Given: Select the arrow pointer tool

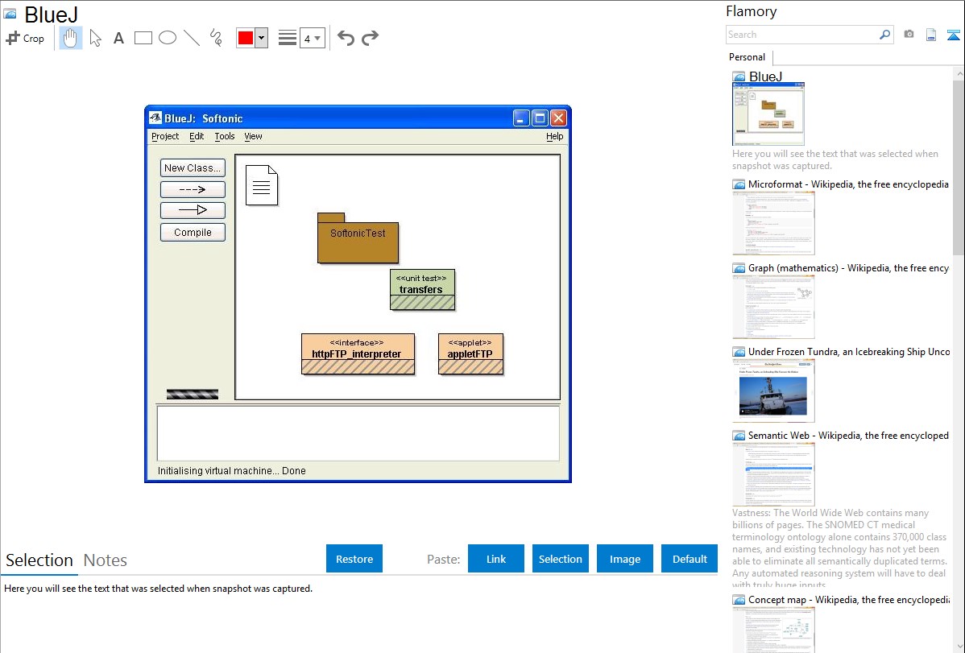Looking at the screenshot, I should pyautogui.click(x=95, y=38).
